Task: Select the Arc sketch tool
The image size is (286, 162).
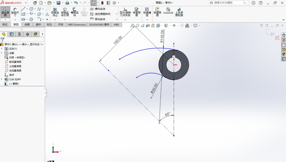Action: (x=31, y=14)
